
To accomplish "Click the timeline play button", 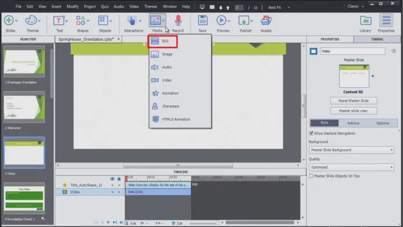I will [108, 223].
